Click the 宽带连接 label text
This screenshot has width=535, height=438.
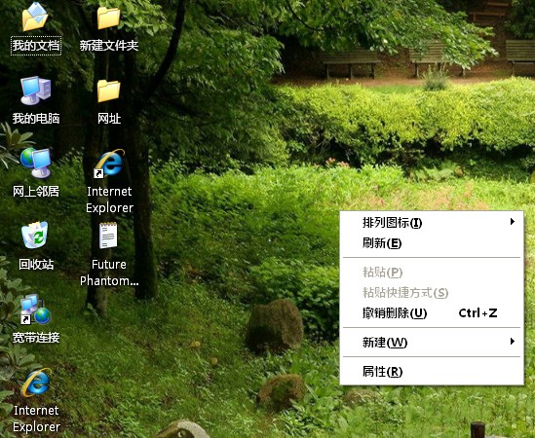[x=36, y=338]
